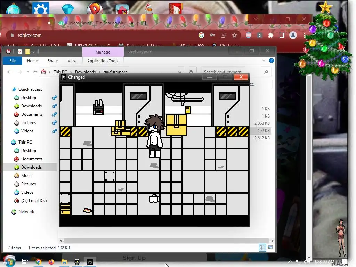Open the Chrome extensions puzzle icon

270,35
